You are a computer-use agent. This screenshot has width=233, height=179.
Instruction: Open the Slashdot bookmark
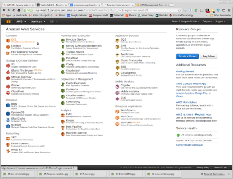point(162,15)
